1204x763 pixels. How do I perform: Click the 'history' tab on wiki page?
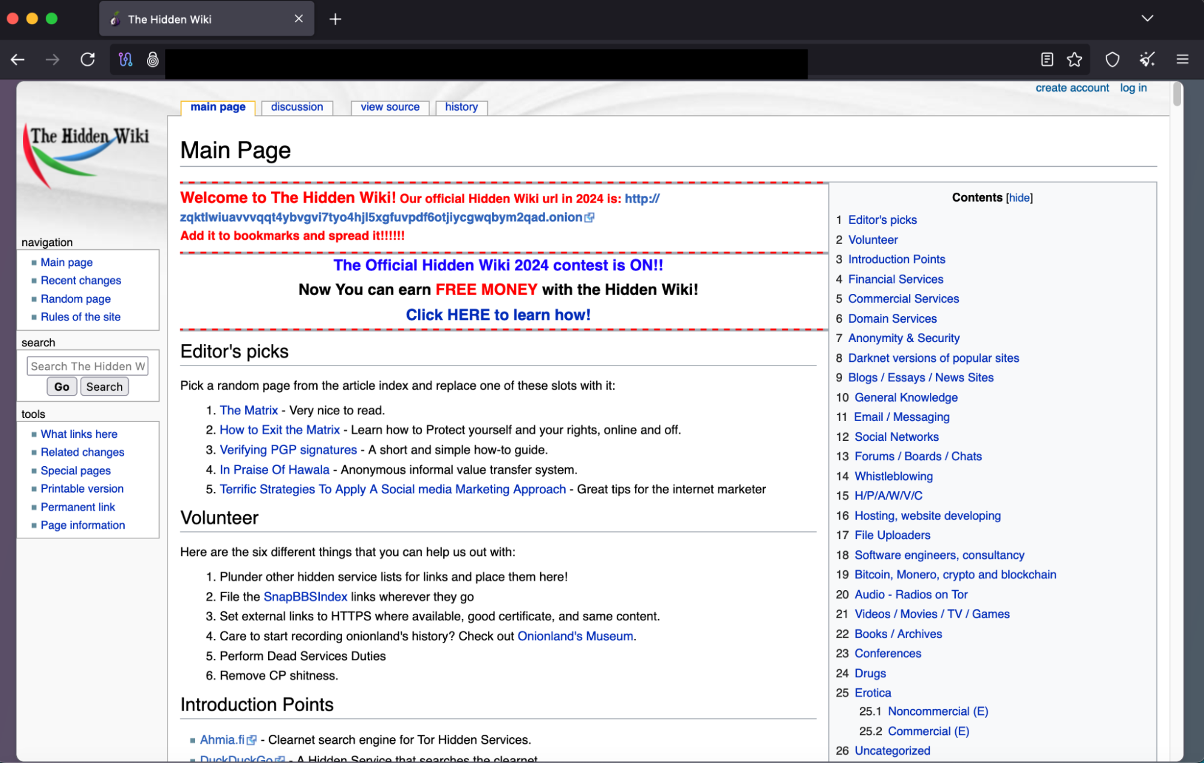pyautogui.click(x=460, y=107)
